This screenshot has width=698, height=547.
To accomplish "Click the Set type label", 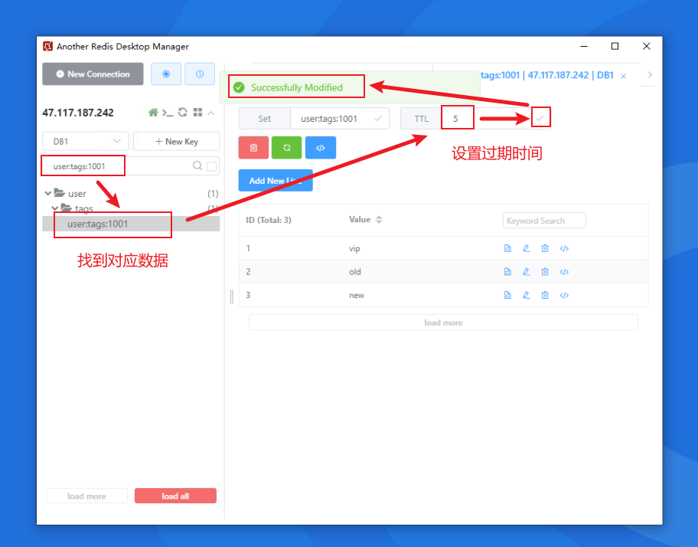I will point(264,119).
